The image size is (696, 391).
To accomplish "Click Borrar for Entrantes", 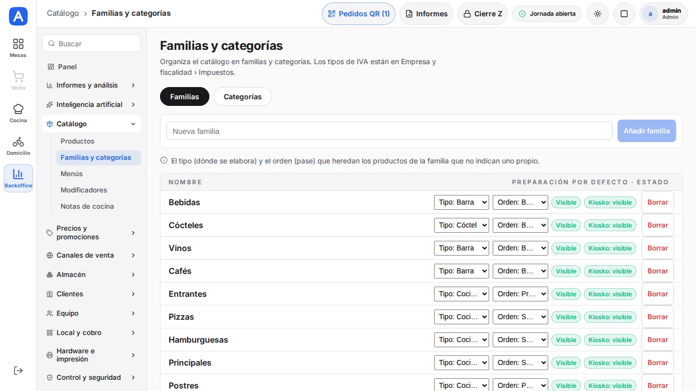I will click(x=657, y=294).
